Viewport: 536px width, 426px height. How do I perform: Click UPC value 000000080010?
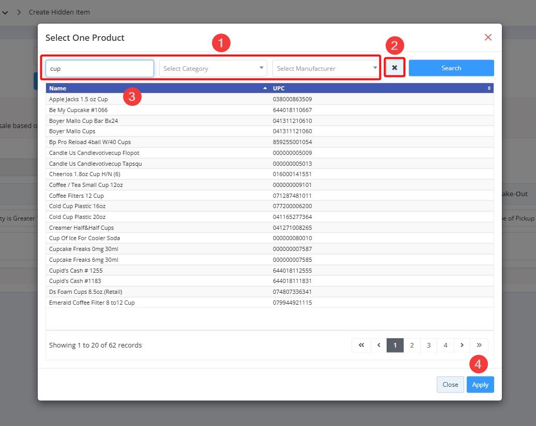[292, 238]
